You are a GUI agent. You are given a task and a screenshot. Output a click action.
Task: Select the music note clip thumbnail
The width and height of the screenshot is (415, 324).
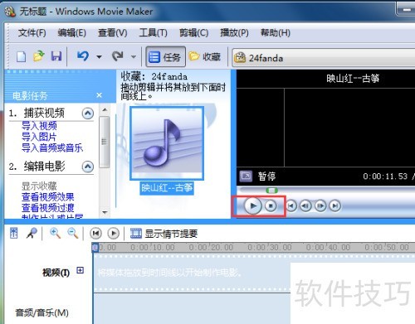point(167,143)
